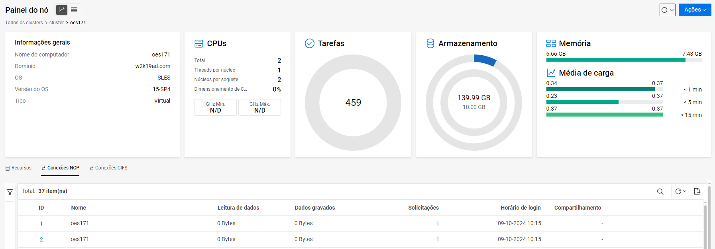Click the Tarefas checkmark icon
Screen dimensions: 715x249
[310, 43]
